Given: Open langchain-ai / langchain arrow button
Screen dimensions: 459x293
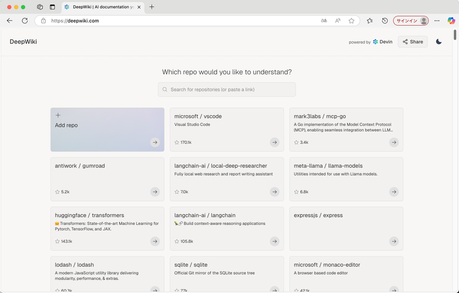Looking at the screenshot, I should (x=275, y=241).
